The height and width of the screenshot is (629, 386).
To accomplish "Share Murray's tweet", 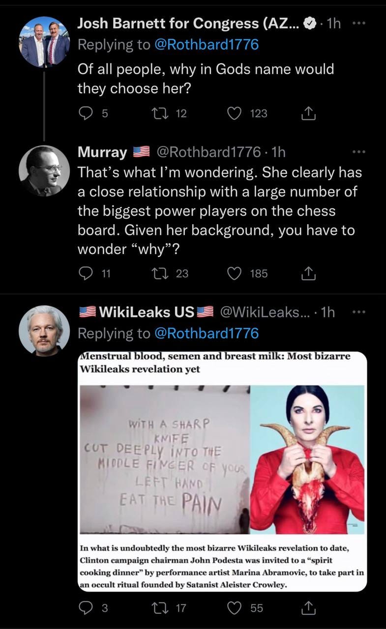I will pos(308,273).
